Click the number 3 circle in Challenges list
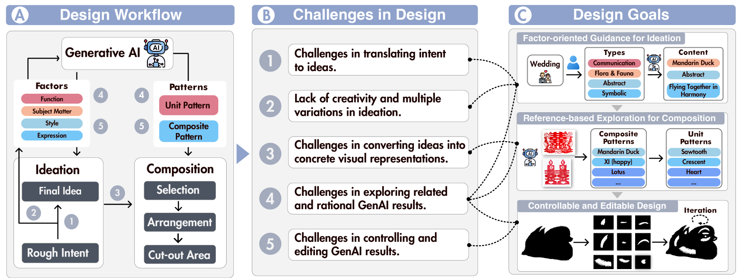 click(270, 154)
